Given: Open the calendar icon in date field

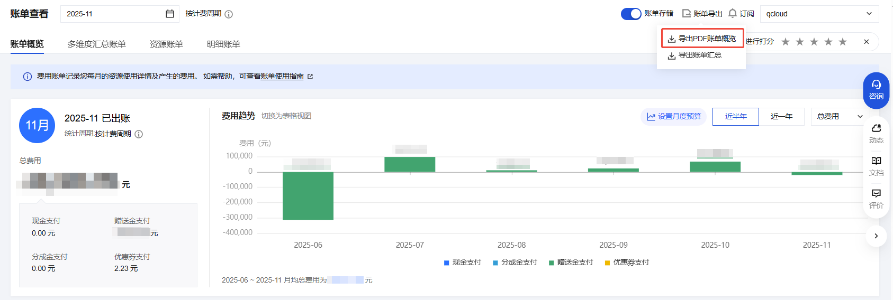Looking at the screenshot, I should 169,14.
